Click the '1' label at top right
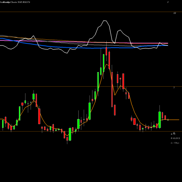Image resolution: width=182 pixels, height=182 pixels. click(x=168, y=2)
